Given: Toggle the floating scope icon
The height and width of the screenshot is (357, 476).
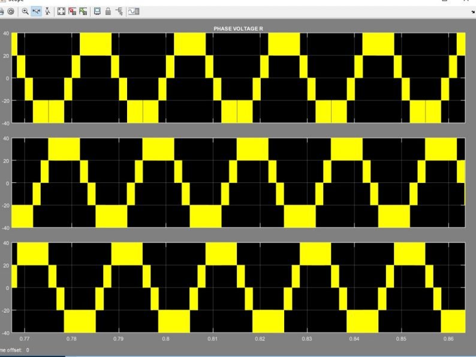Looking at the screenshot, I should (97, 11).
